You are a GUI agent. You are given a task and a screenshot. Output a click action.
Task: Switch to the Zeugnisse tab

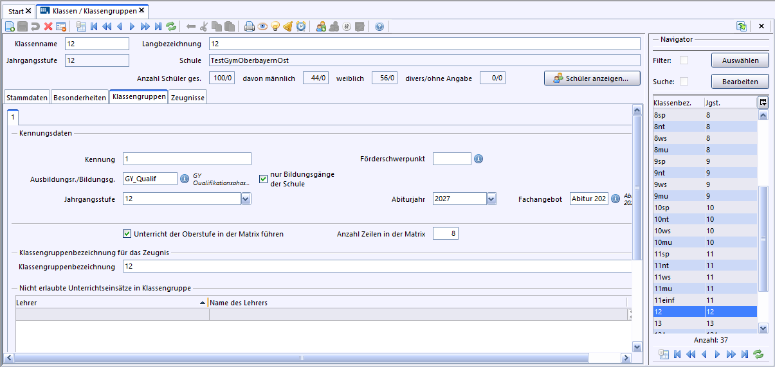[187, 98]
